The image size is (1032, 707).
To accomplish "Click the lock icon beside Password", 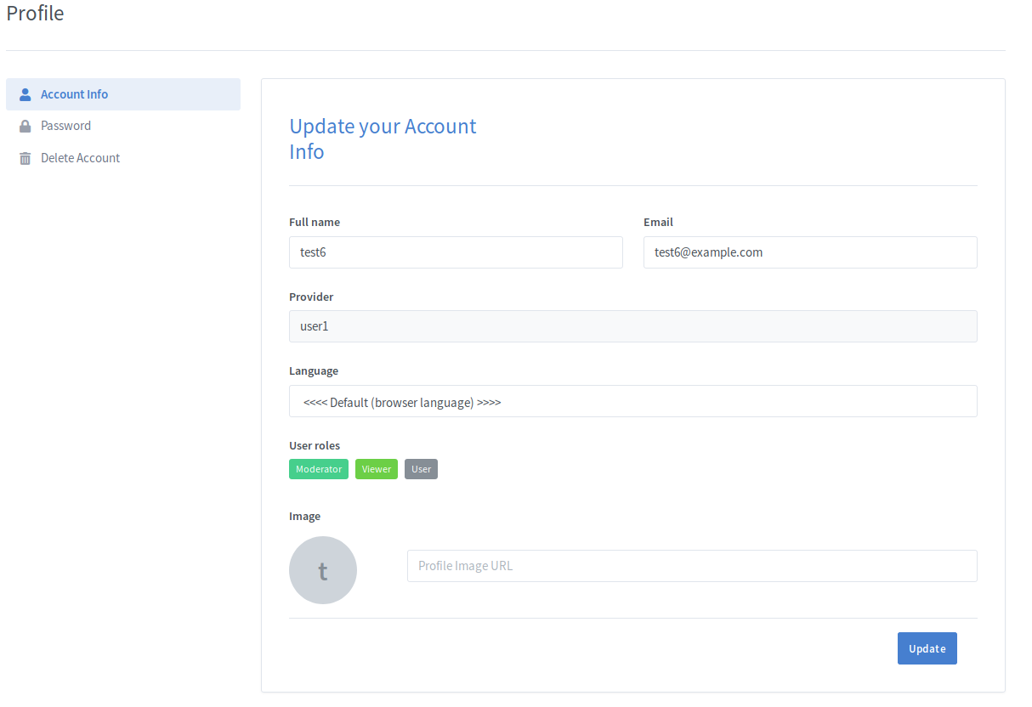I will pyautogui.click(x=26, y=126).
